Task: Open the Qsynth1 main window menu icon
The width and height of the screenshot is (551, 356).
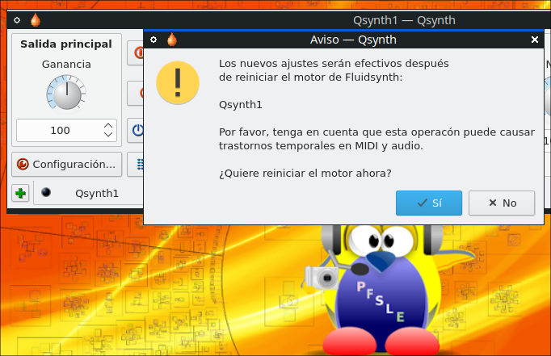Action: tap(17, 20)
